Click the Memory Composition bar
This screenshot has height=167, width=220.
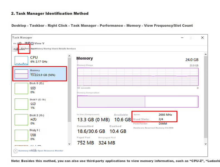click(x=138, y=101)
